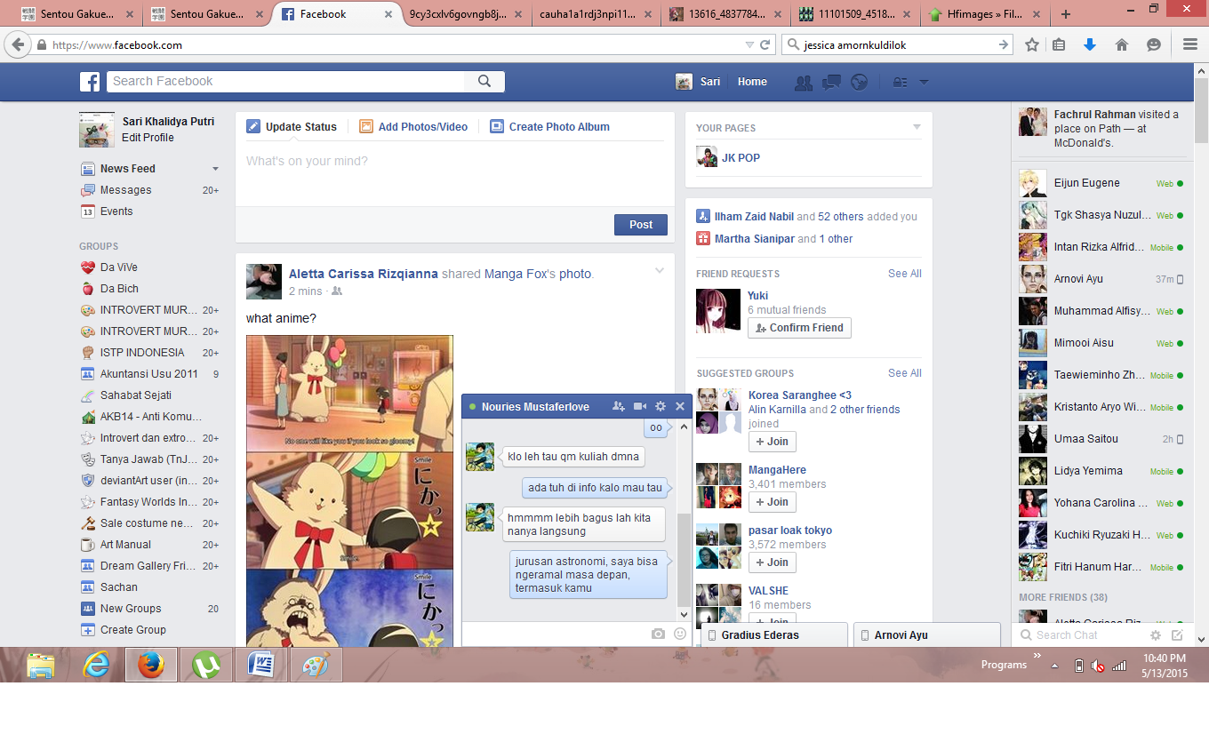
Task: Open a new browser tab
Action: point(1066,14)
